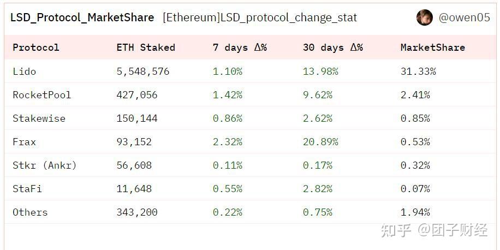The image size is (500, 250).
Task: Select the Others protocol cell
Action: [30, 212]
